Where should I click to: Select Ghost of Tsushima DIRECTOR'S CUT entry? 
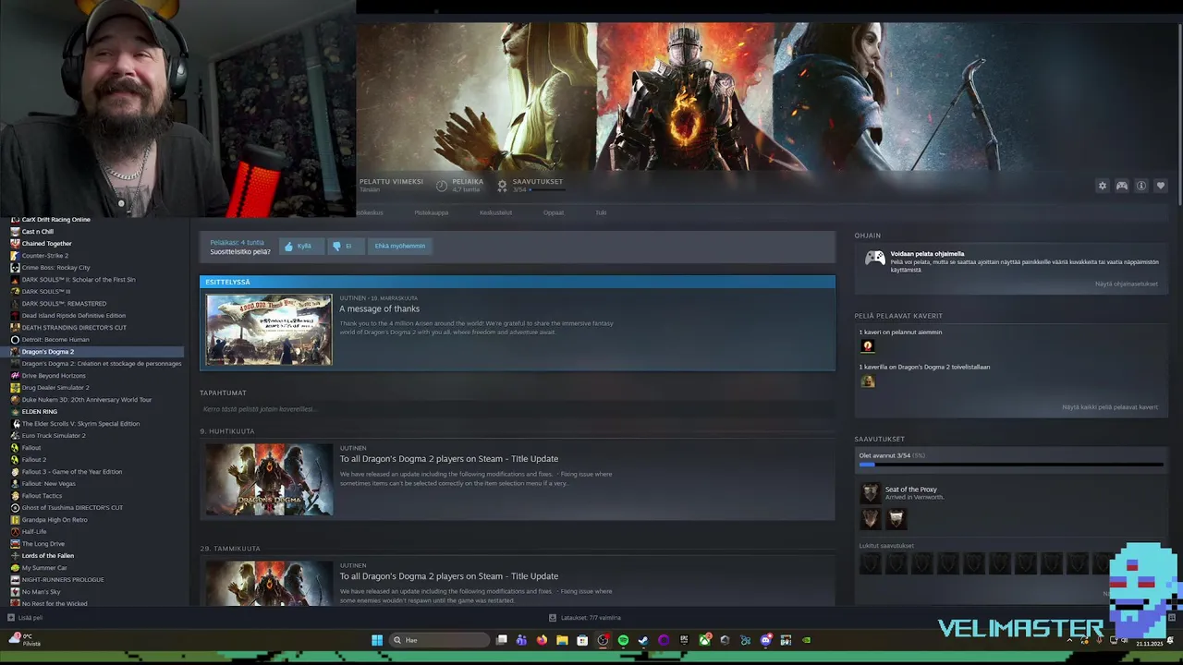click(72, 508)
